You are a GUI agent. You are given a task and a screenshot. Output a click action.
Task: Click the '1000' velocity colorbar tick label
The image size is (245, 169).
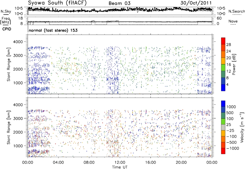tap(231, 107)
